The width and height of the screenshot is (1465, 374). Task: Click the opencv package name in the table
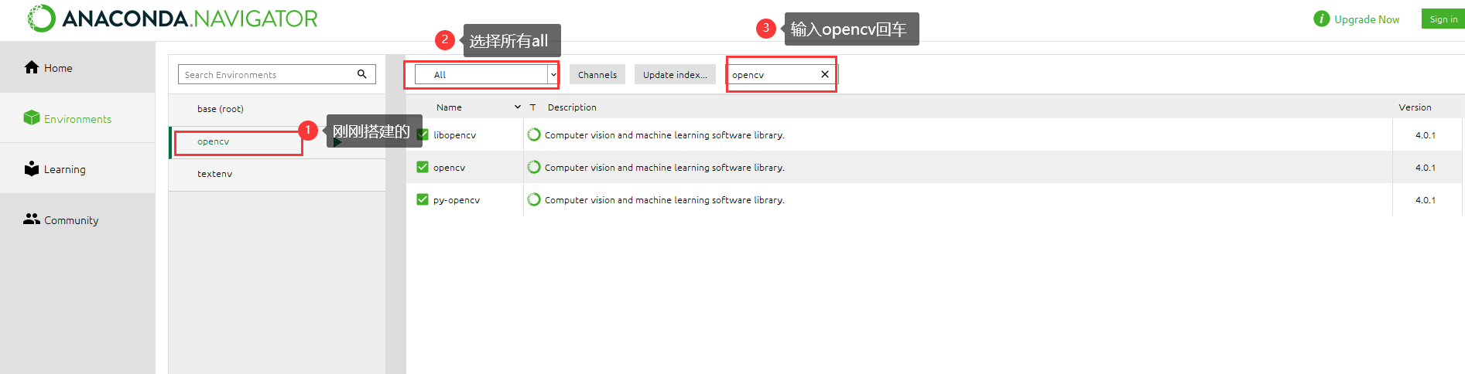450,168
